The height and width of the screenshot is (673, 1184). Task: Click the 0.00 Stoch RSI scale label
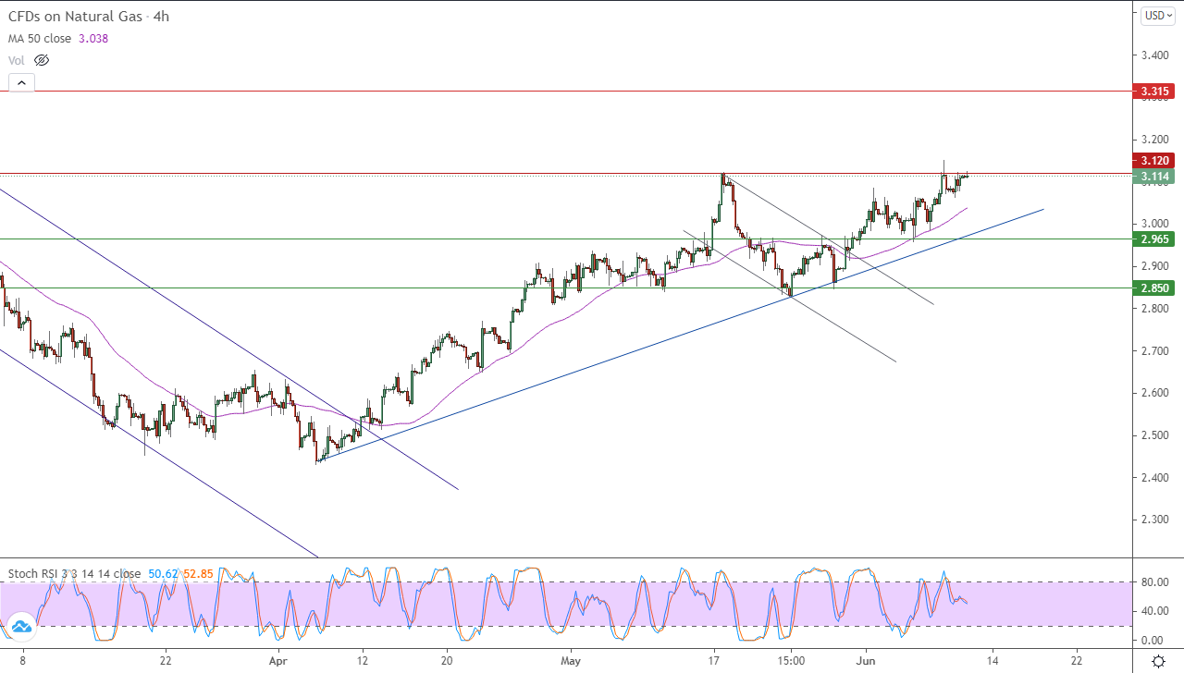pos(1151,640)
